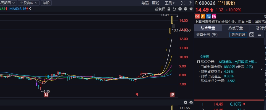266x110 pixels.
Task: Enter fullscreen chart with the expand-arrows icon
Action: click(x=183, y=3)
